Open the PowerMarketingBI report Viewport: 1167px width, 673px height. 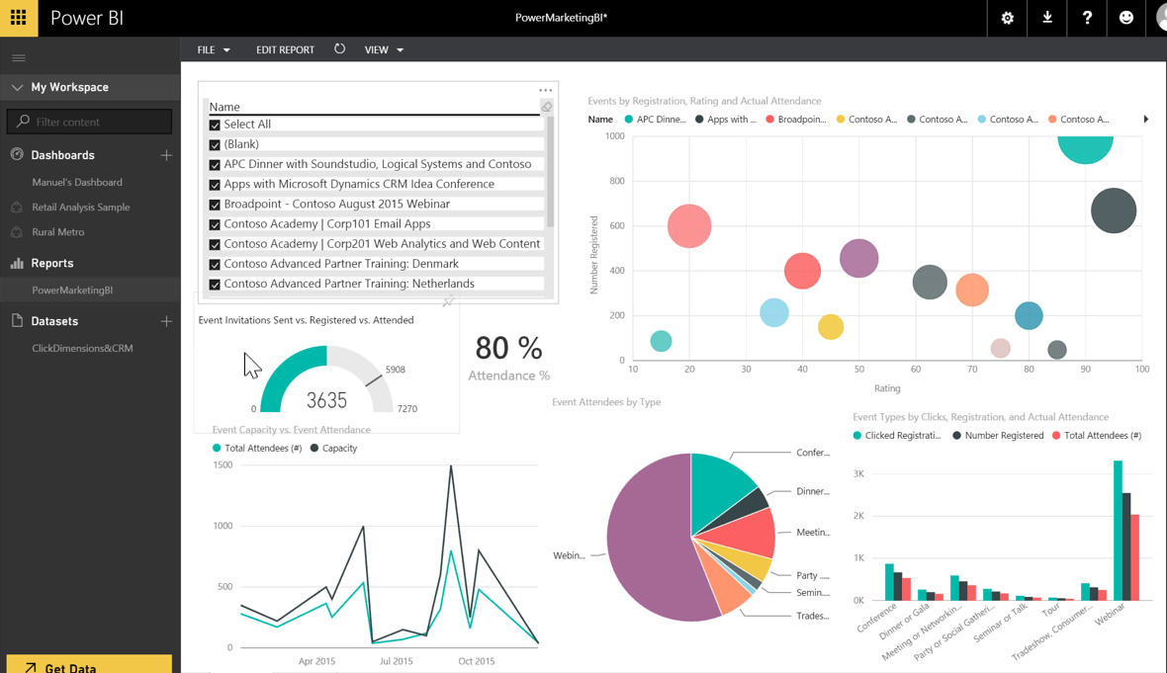pyautogui.click(x=72, y=290)
